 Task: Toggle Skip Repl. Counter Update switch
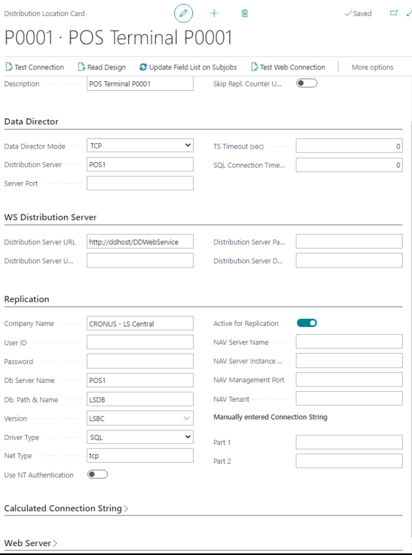[x=307, y=84]
